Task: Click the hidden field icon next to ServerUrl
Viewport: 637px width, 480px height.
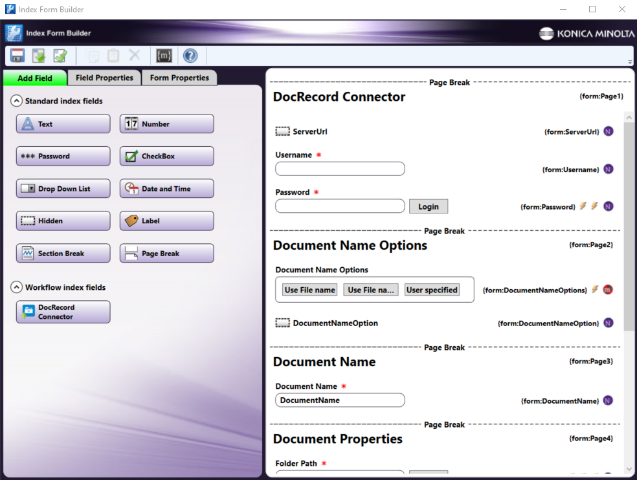Action: [x=282, y=131]
